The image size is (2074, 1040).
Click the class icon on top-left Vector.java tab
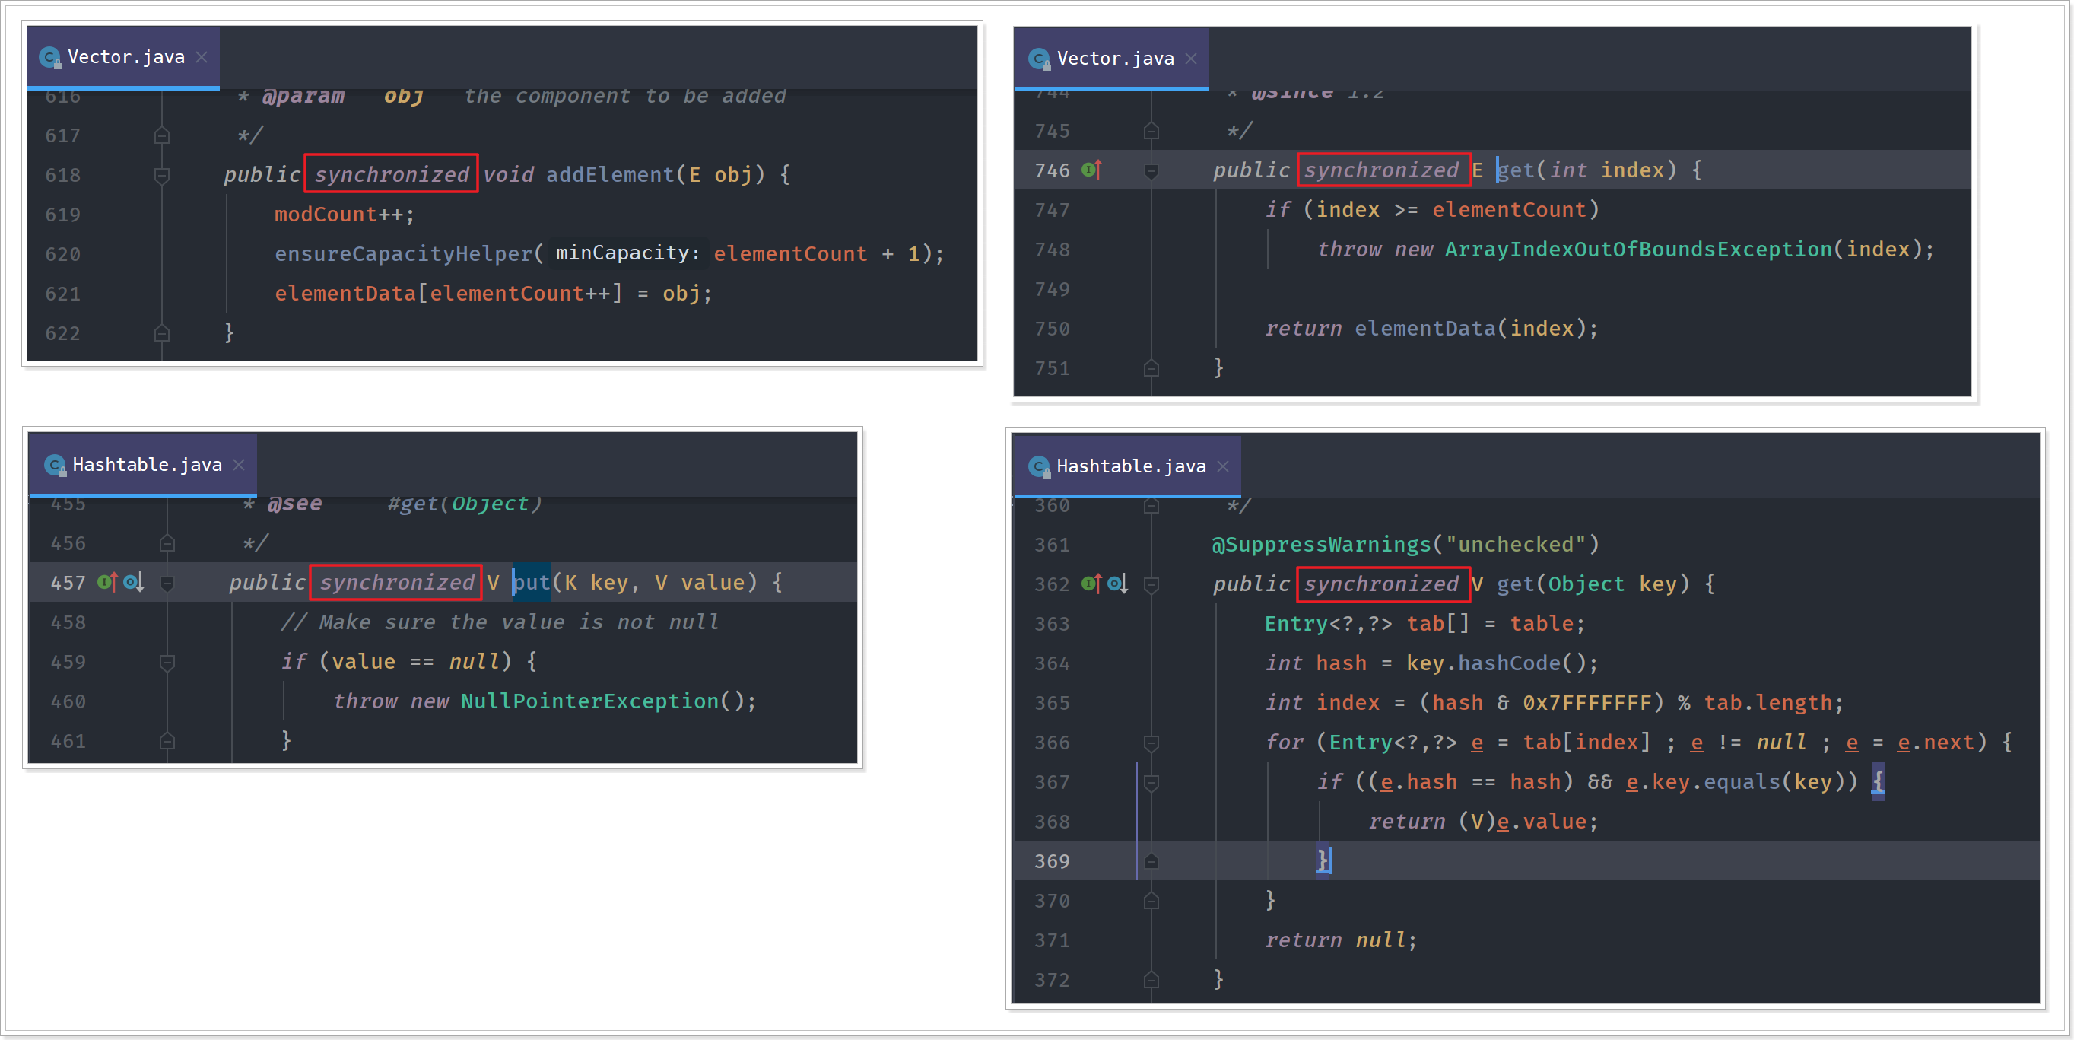click(x=50, y=58)
